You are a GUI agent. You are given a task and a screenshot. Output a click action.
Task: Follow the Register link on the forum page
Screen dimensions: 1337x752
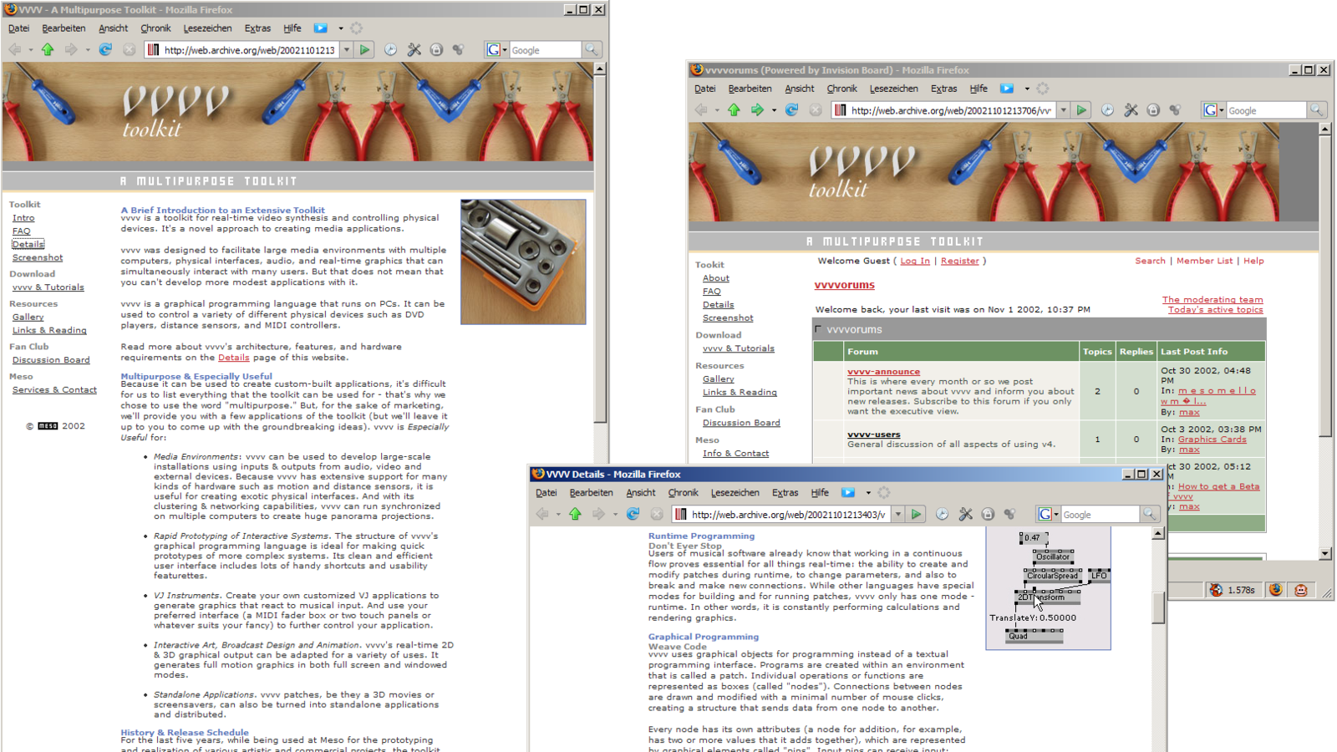click(x=960, y=261)
